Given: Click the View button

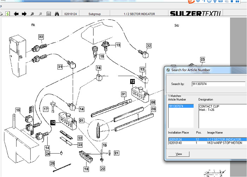Looking at the screenshot, I should [x=179, y=154].
